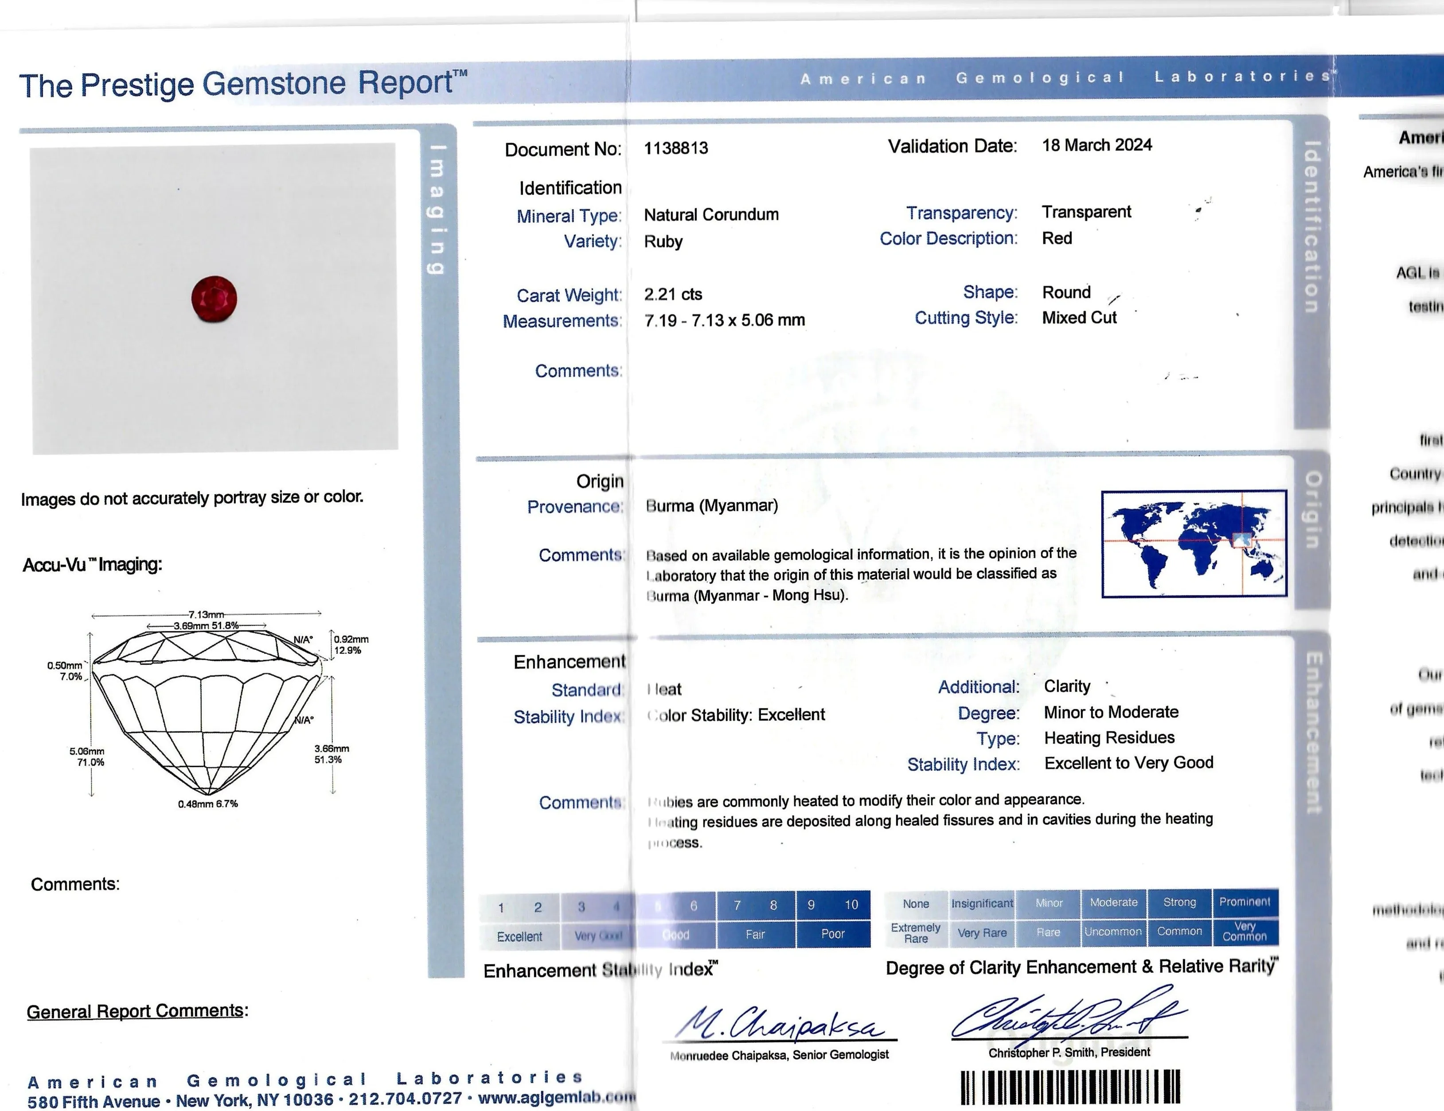The image size is (1444, 1111).
Task: Click the Fair cell in stability scale
Action: (x=755, y=935)
